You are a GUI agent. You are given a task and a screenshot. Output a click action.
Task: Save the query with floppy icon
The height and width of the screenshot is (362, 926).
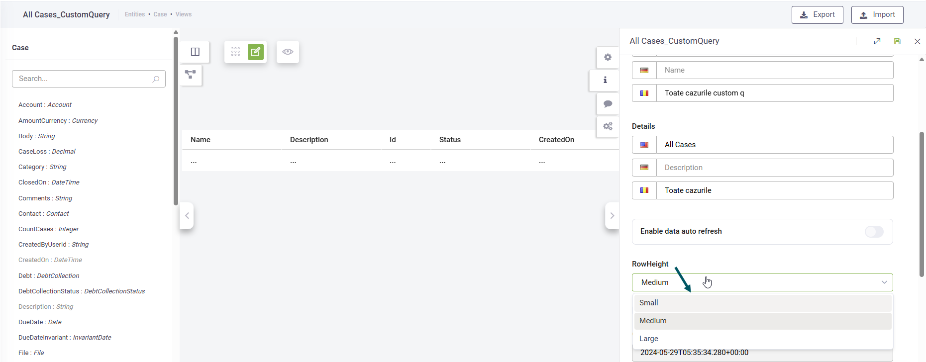click(x=897, y=41)
